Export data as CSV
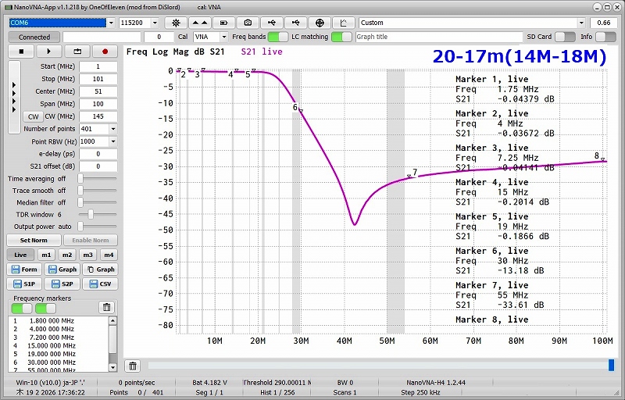 (100, 284)
